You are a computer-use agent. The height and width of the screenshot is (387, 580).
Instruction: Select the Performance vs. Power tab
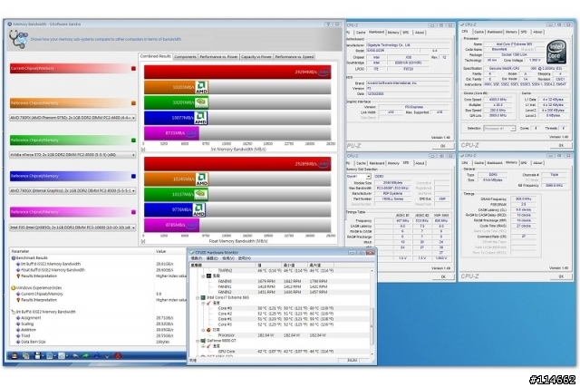coord(218,56)
